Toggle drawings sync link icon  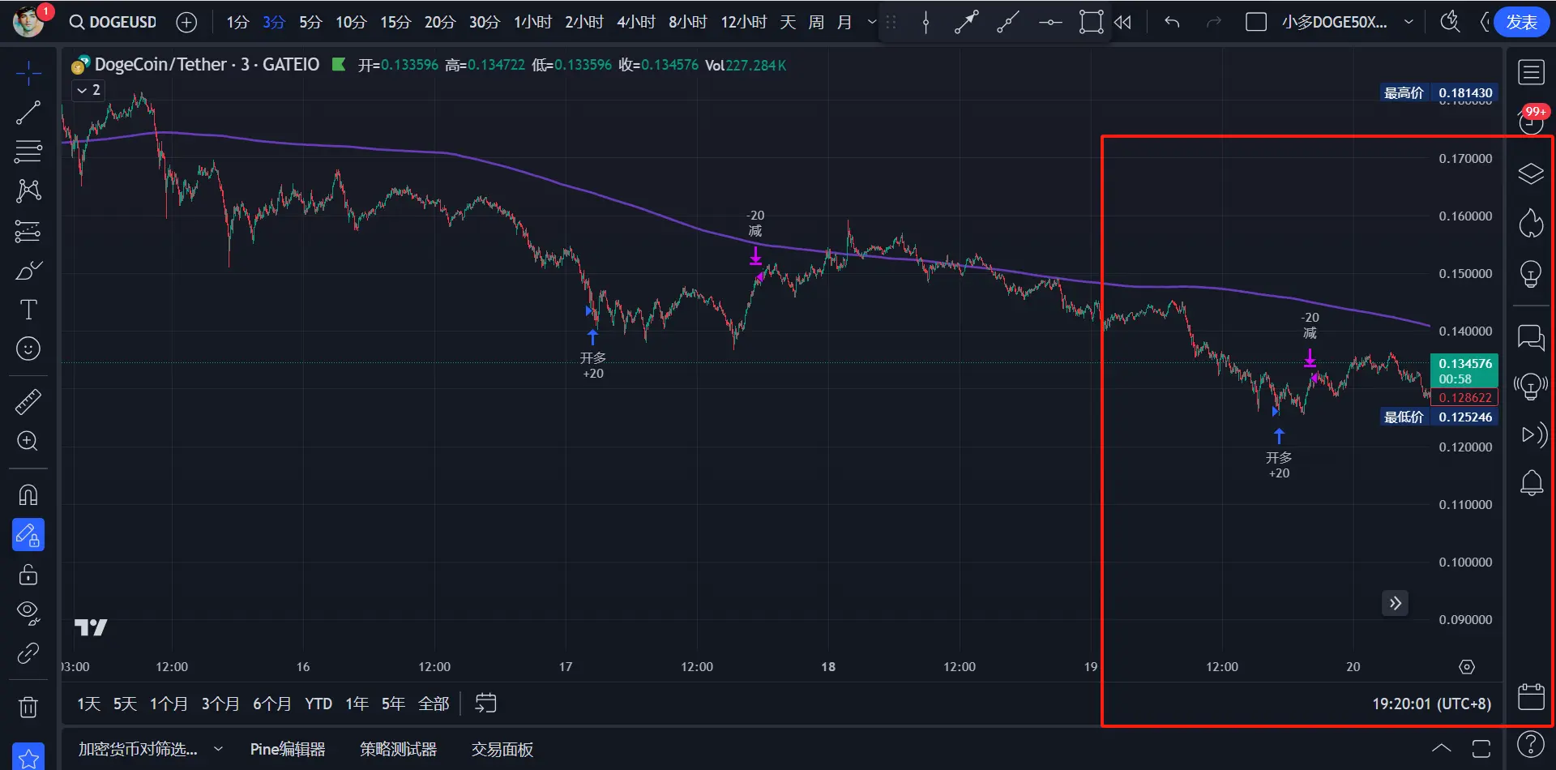[28, 653]
